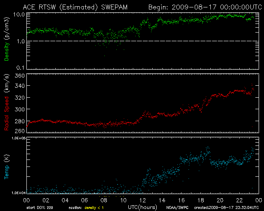Screen dimensions: 264x211
Task: Click the '04' hour tick label
Action: pyautogui.click(x=65, y=200)
